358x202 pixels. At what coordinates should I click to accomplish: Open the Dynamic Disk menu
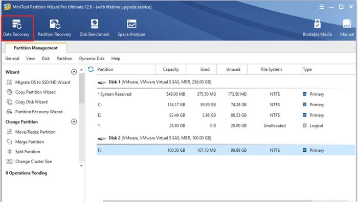click(x=92, y=58)
